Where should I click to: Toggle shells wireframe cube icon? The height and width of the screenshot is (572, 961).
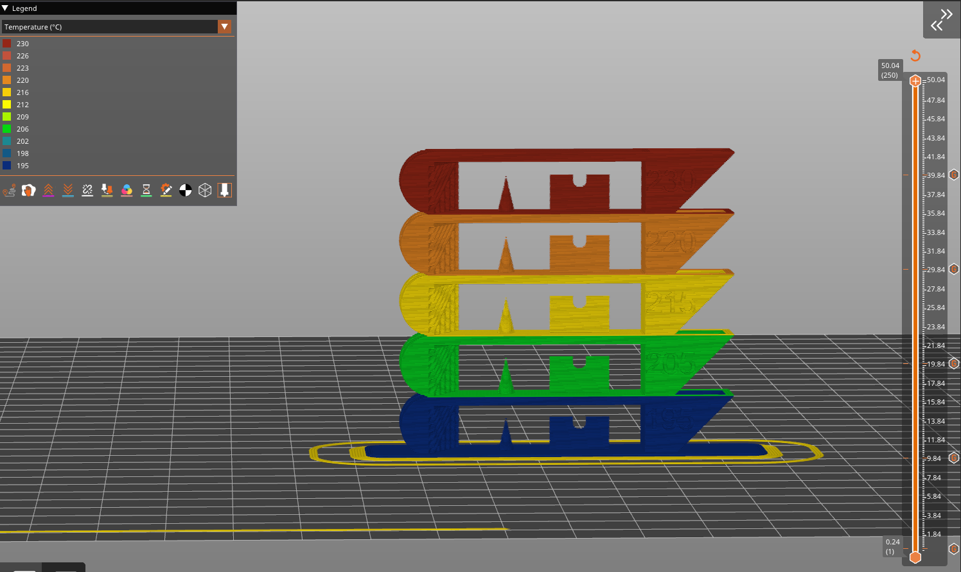[205, 190]
